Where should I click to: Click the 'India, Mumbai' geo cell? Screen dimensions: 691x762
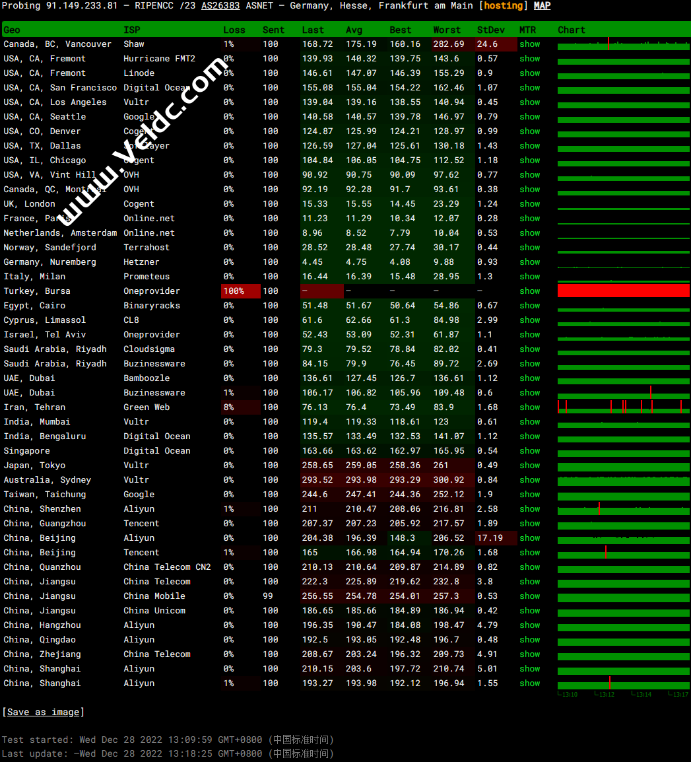37,422
